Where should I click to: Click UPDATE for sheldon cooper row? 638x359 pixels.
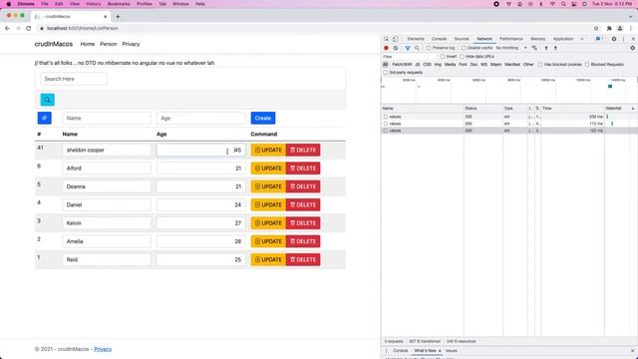(x=268, y=151)
